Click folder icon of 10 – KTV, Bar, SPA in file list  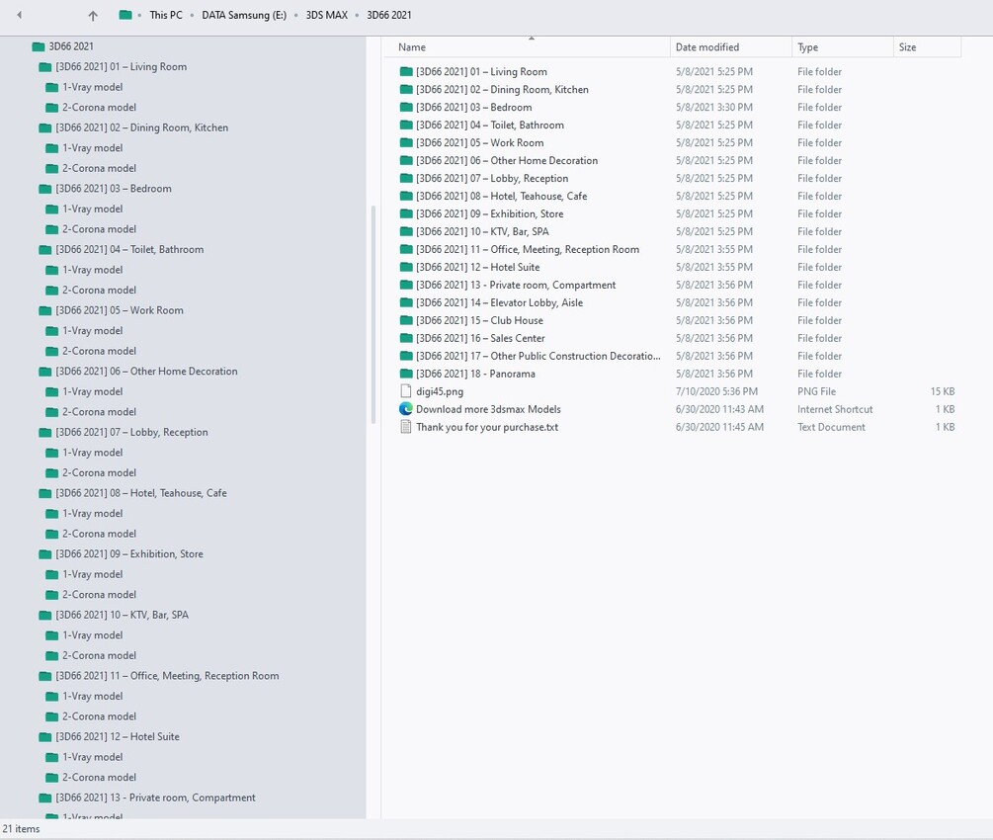point(406,231)
